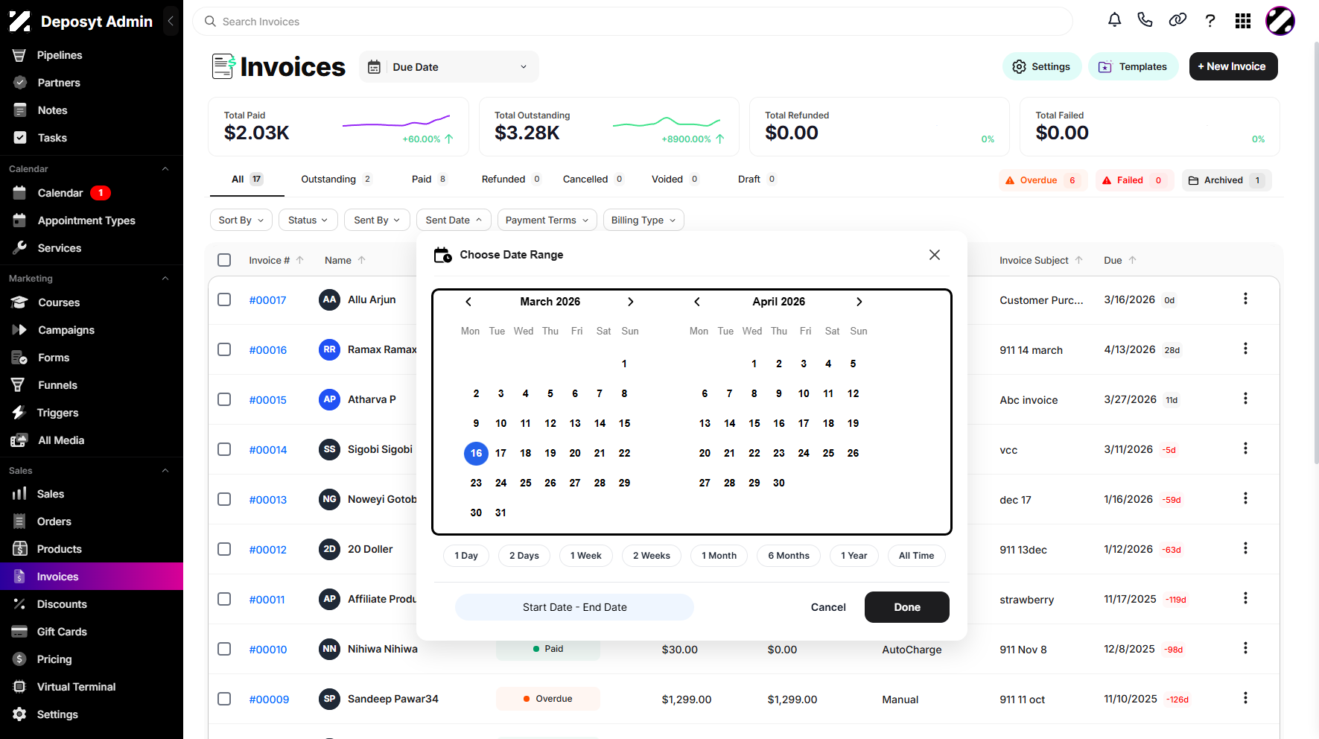Open Funnels in the sidebar
The height and width of the screenshot is (739, 1319).
(57, 385)
